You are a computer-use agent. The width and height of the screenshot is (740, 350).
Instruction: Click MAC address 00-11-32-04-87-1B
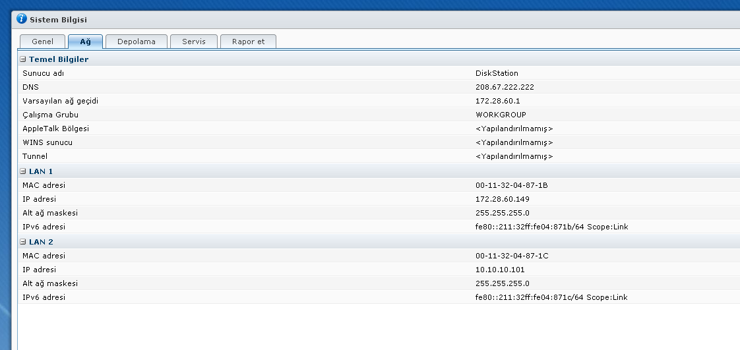click(x=511, y=185)
